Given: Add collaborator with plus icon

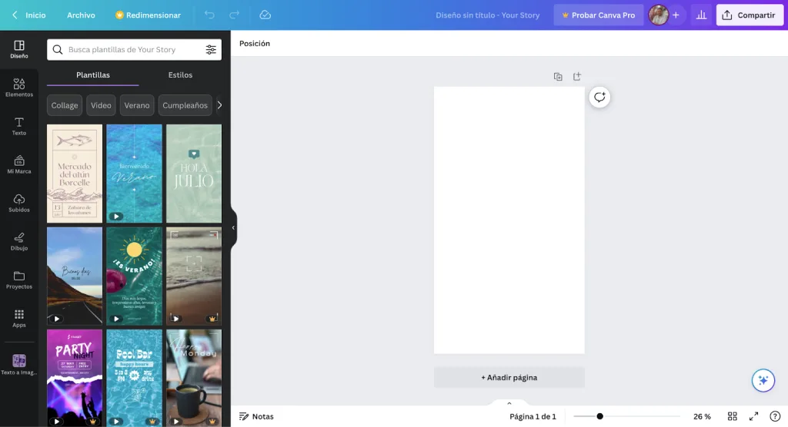Looking at the screenshot, I should pyautogui.click(x=676, y=15).
